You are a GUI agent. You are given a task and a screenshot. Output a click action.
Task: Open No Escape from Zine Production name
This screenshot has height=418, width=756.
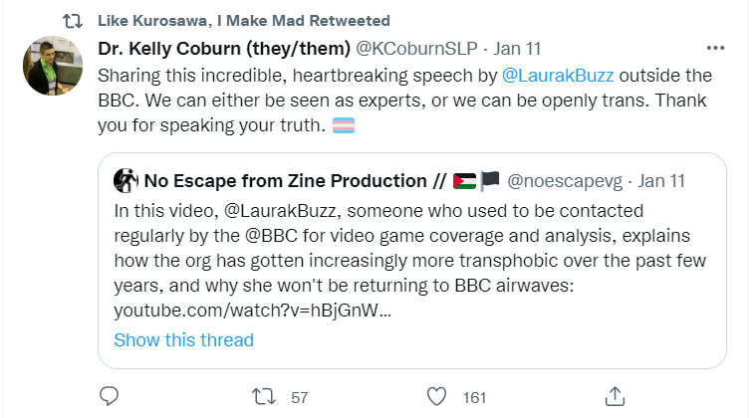pos(285,181)
